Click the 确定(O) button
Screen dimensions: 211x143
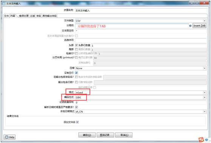click(87, 135)
